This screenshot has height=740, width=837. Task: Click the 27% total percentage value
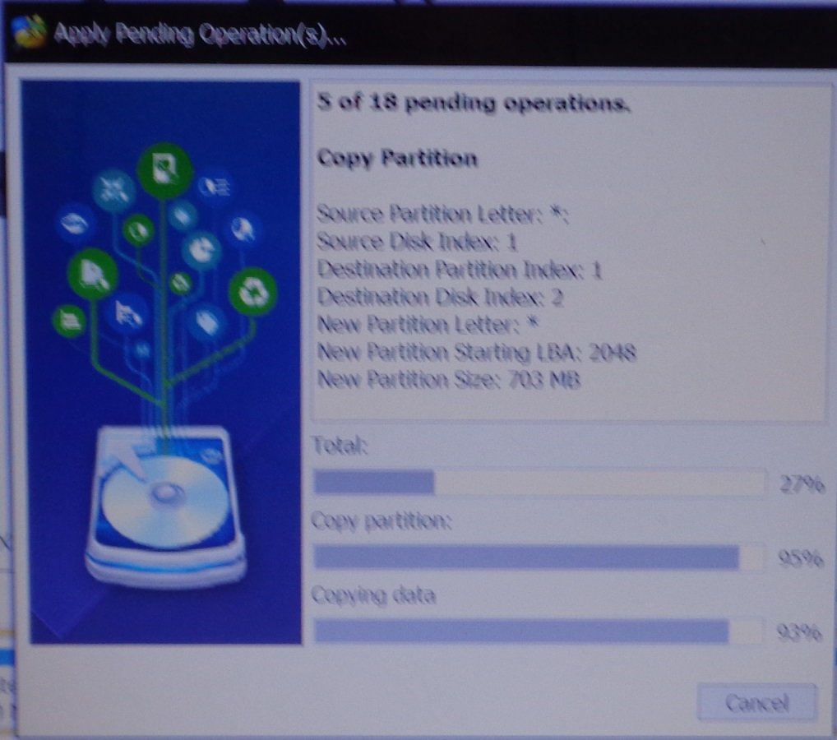click(802, 484)
